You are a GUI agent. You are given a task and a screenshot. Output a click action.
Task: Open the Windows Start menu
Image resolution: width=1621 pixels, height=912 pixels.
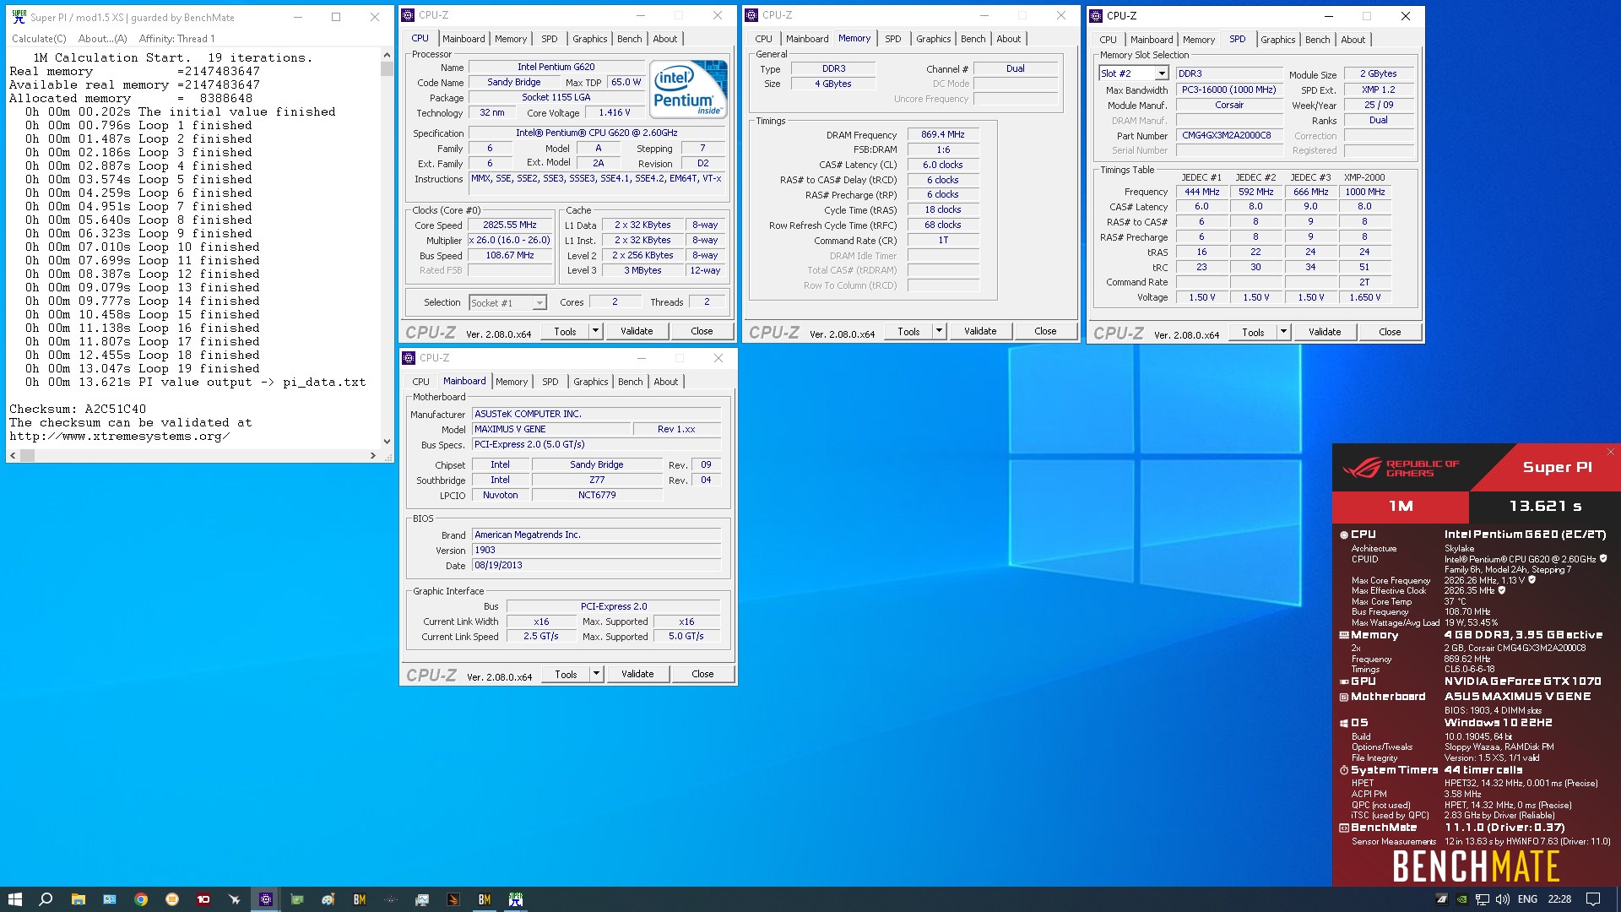[14, 899]
